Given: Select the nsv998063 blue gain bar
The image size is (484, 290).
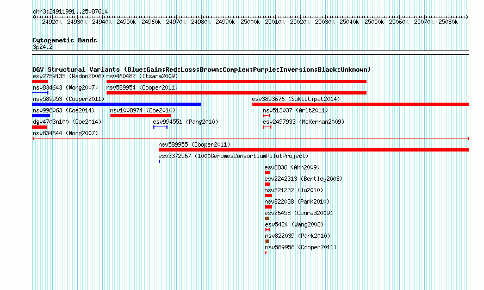Looking at the screenshot, I should [41, 116].
